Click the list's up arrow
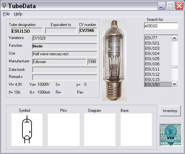 click(x=175, y=38)
